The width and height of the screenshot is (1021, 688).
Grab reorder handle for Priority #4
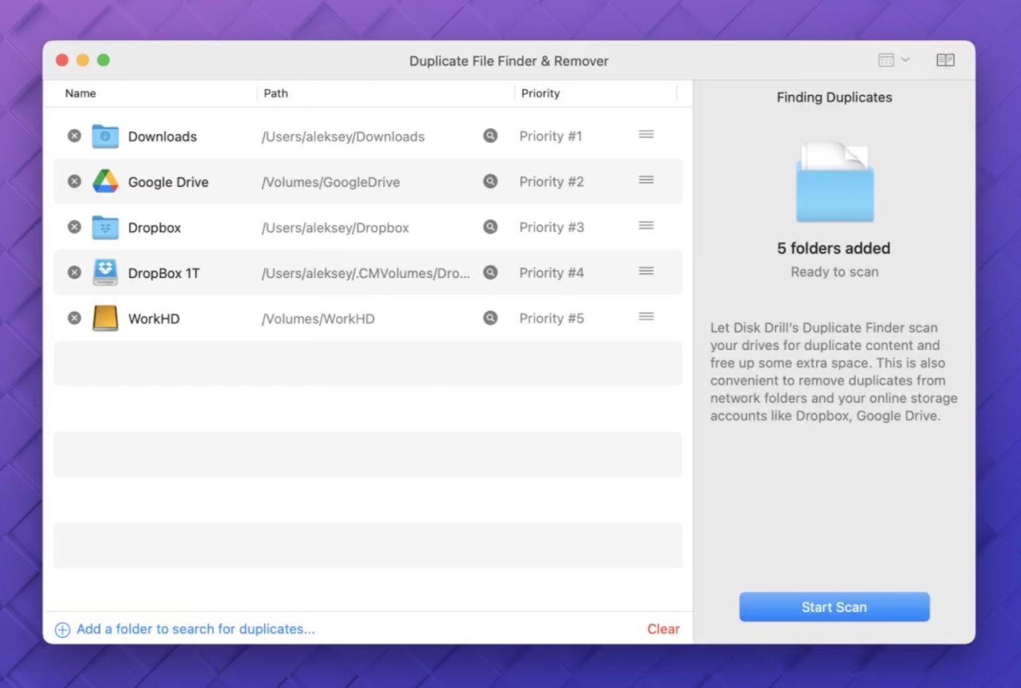coord(646,271)
